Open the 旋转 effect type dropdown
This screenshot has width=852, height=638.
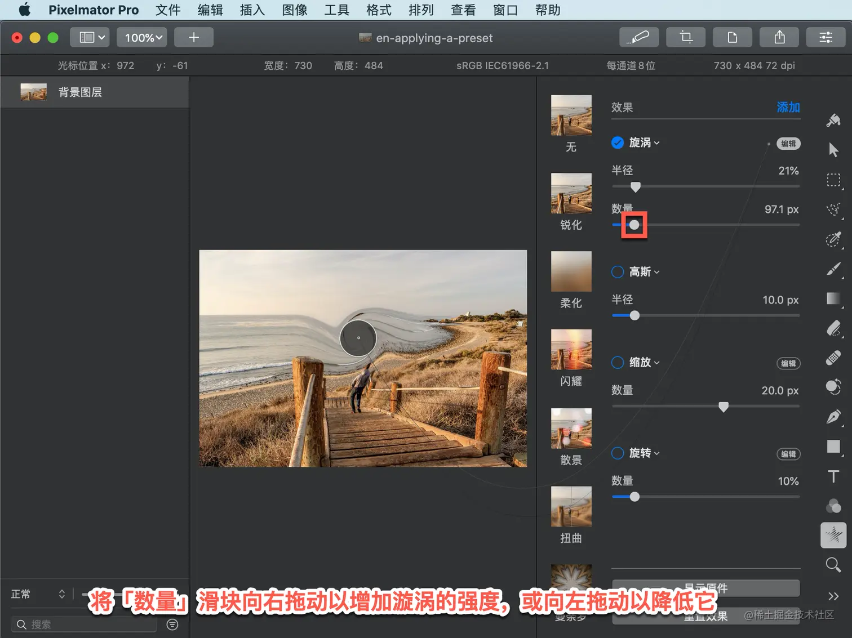644,453
